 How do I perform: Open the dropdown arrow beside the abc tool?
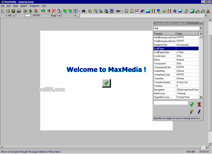point(122,11)
